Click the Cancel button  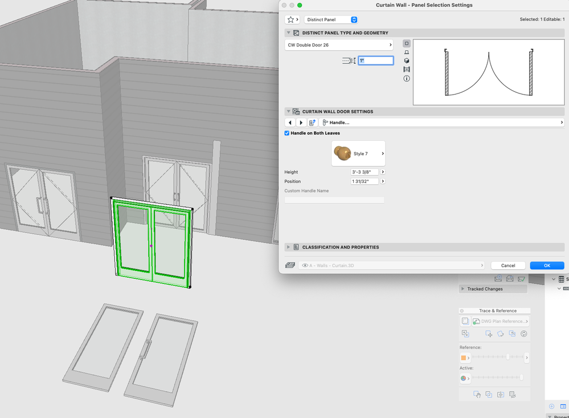pos(508,266)
